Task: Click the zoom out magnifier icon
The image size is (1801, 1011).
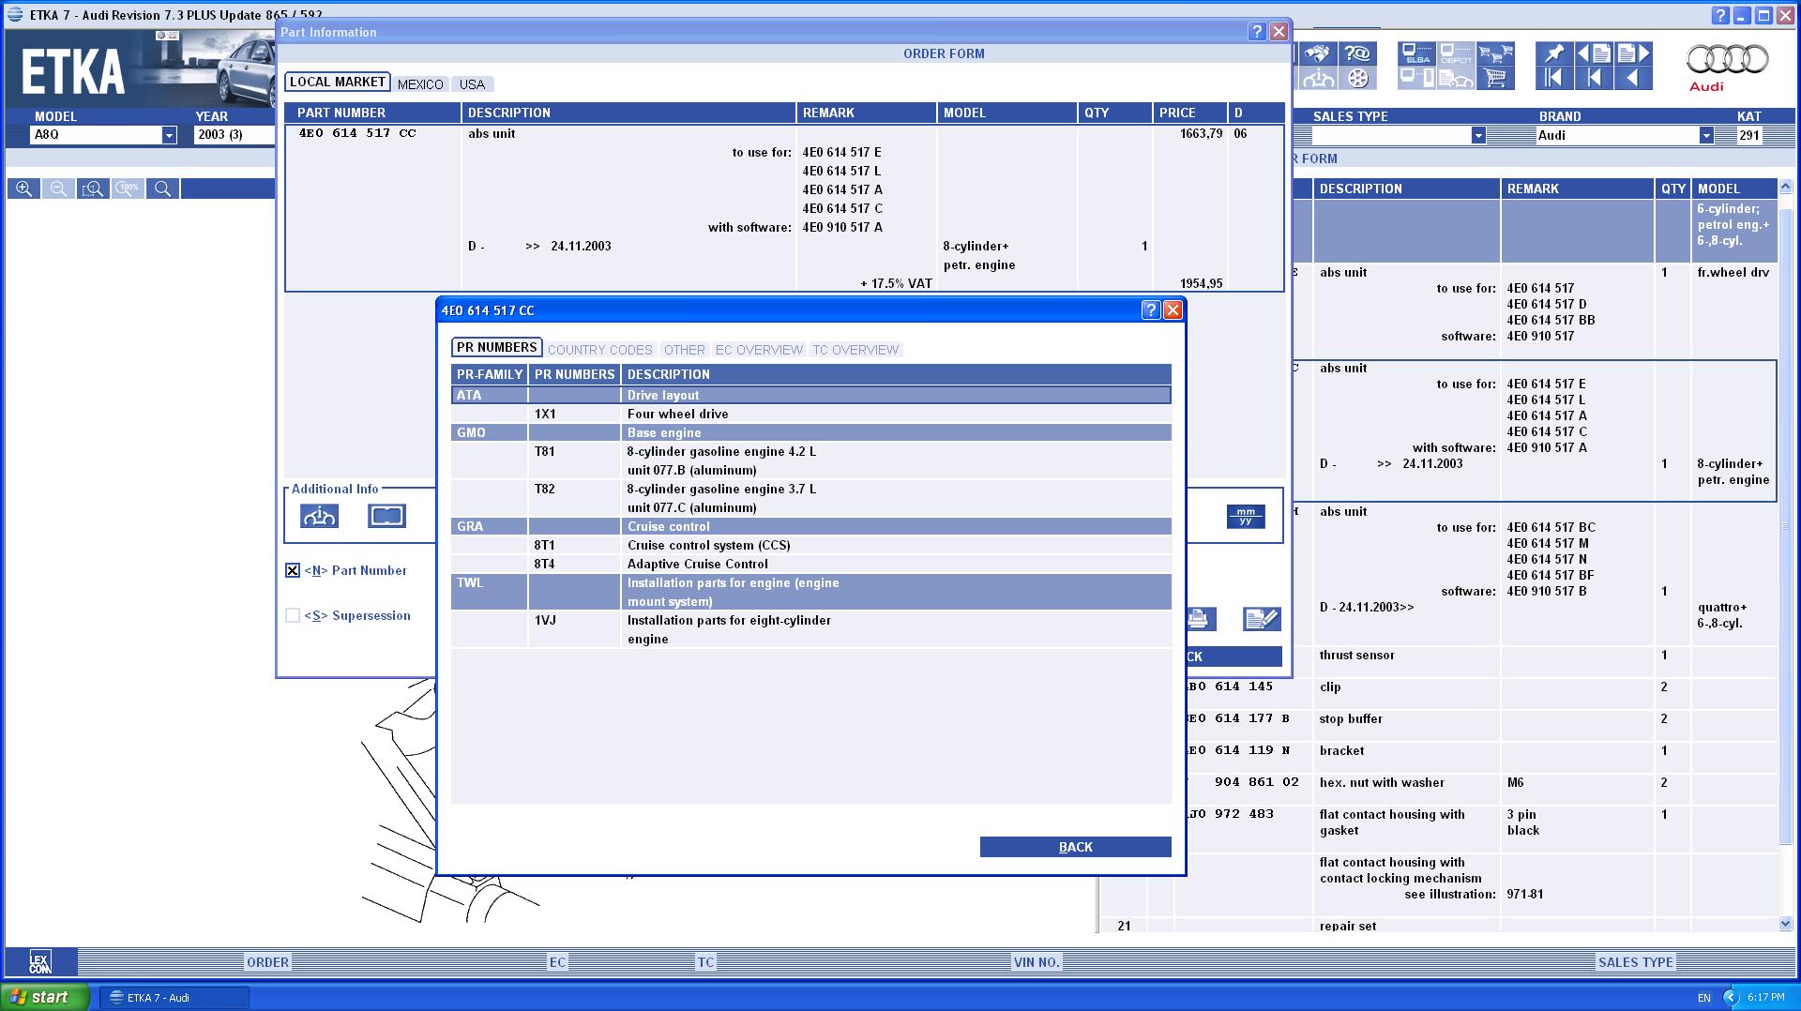Action: (x=58, y=189)
